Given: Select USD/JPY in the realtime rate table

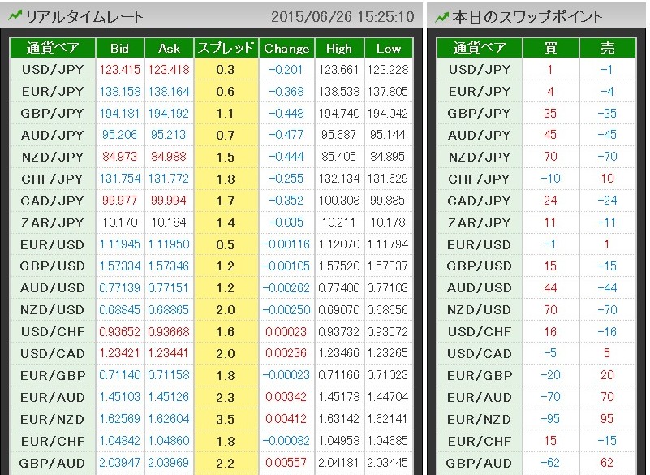Looking at the screenshot, I should 52,70.
